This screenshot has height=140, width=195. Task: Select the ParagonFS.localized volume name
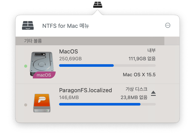pyautogui.click(x=86, y=90)
